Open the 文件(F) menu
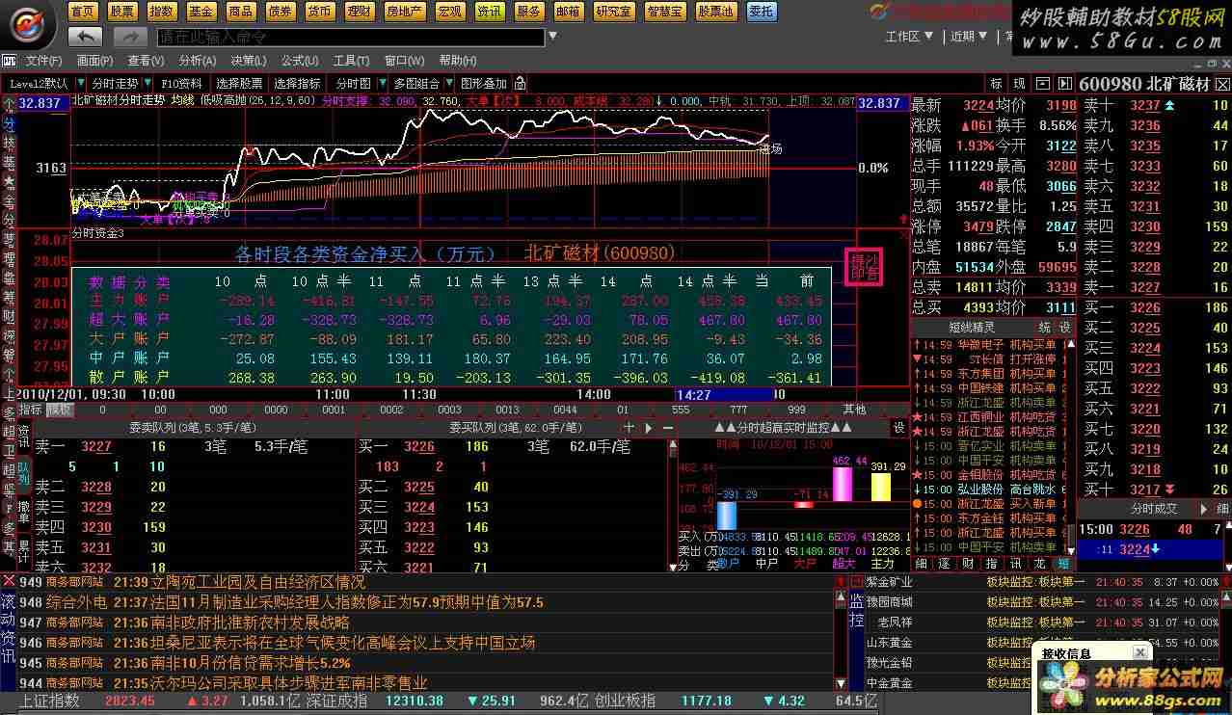This screenshot has height=715, width=1232. [43, 61]
